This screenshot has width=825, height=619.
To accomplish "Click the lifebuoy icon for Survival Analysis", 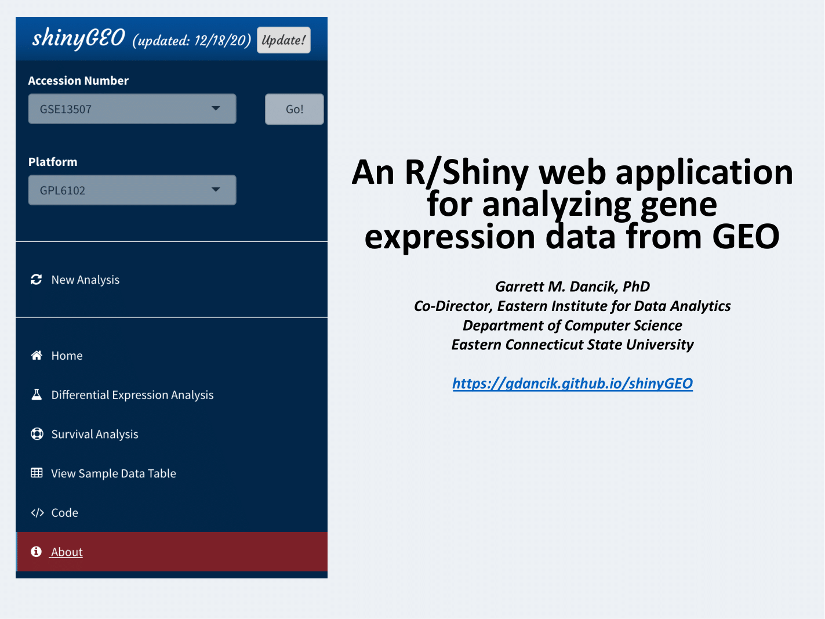I will tap(37, 434).
